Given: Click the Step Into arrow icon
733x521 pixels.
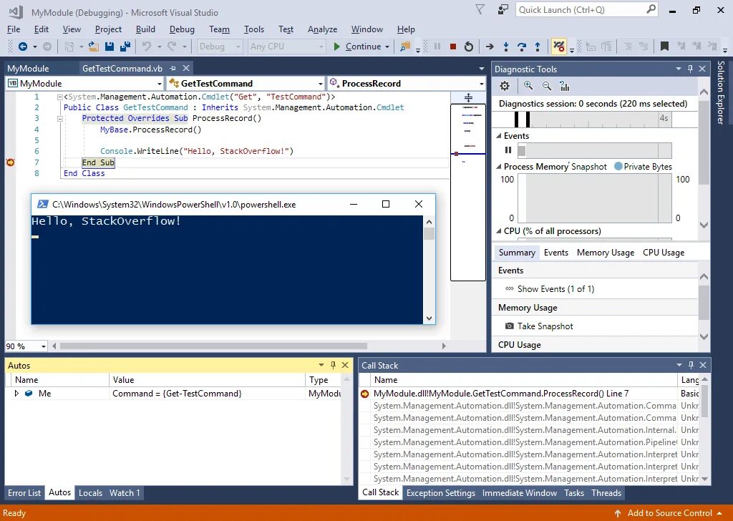Looking at the screenshot, I should [x=506, y=47].
